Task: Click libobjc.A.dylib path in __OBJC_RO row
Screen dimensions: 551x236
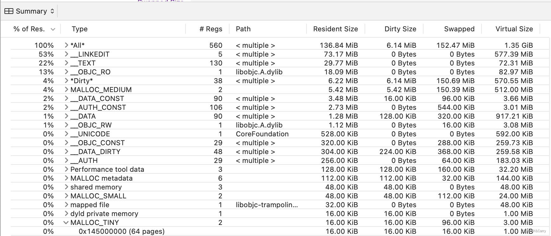Action: pos(259,72)
